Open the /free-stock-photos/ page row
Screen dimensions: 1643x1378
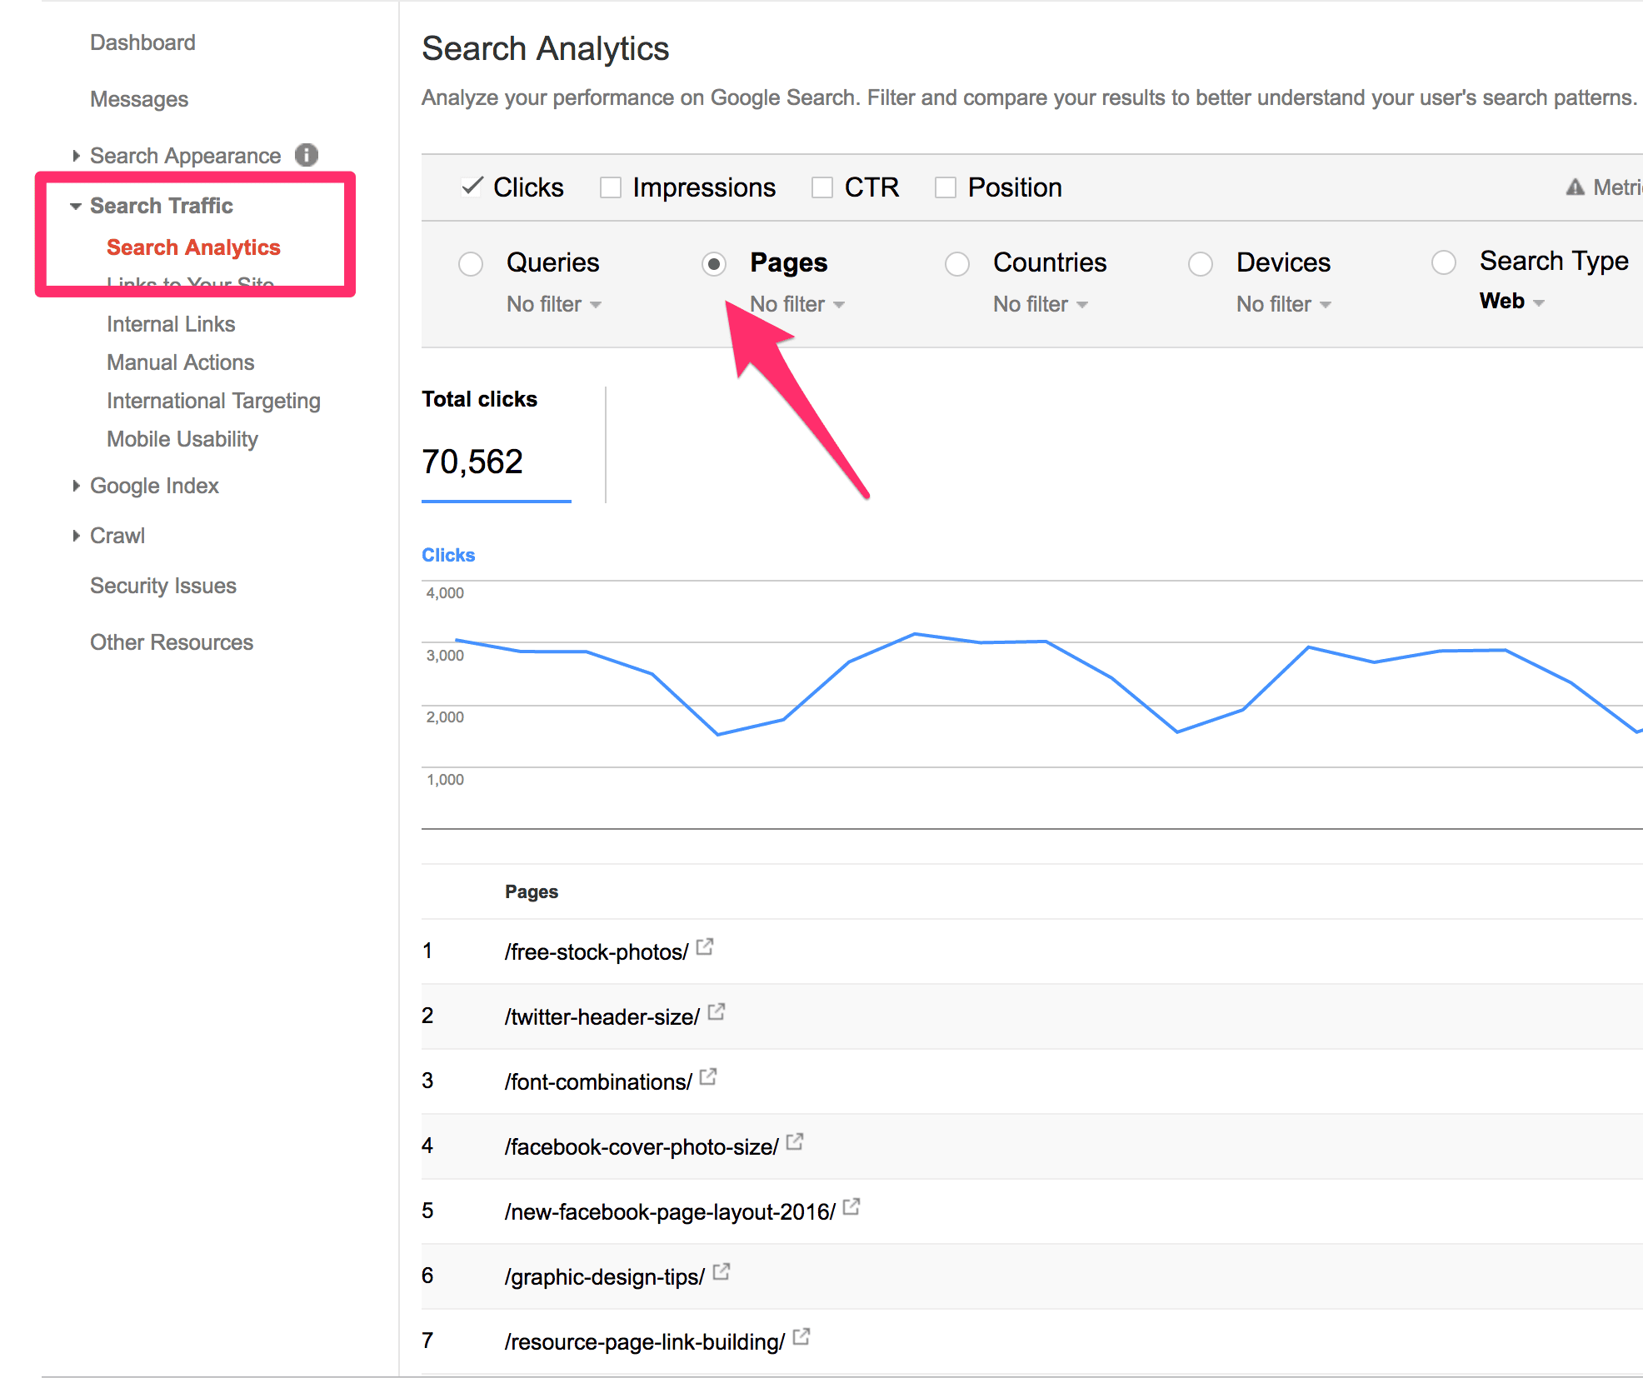pyautogui.click(x=1031, y=951)
